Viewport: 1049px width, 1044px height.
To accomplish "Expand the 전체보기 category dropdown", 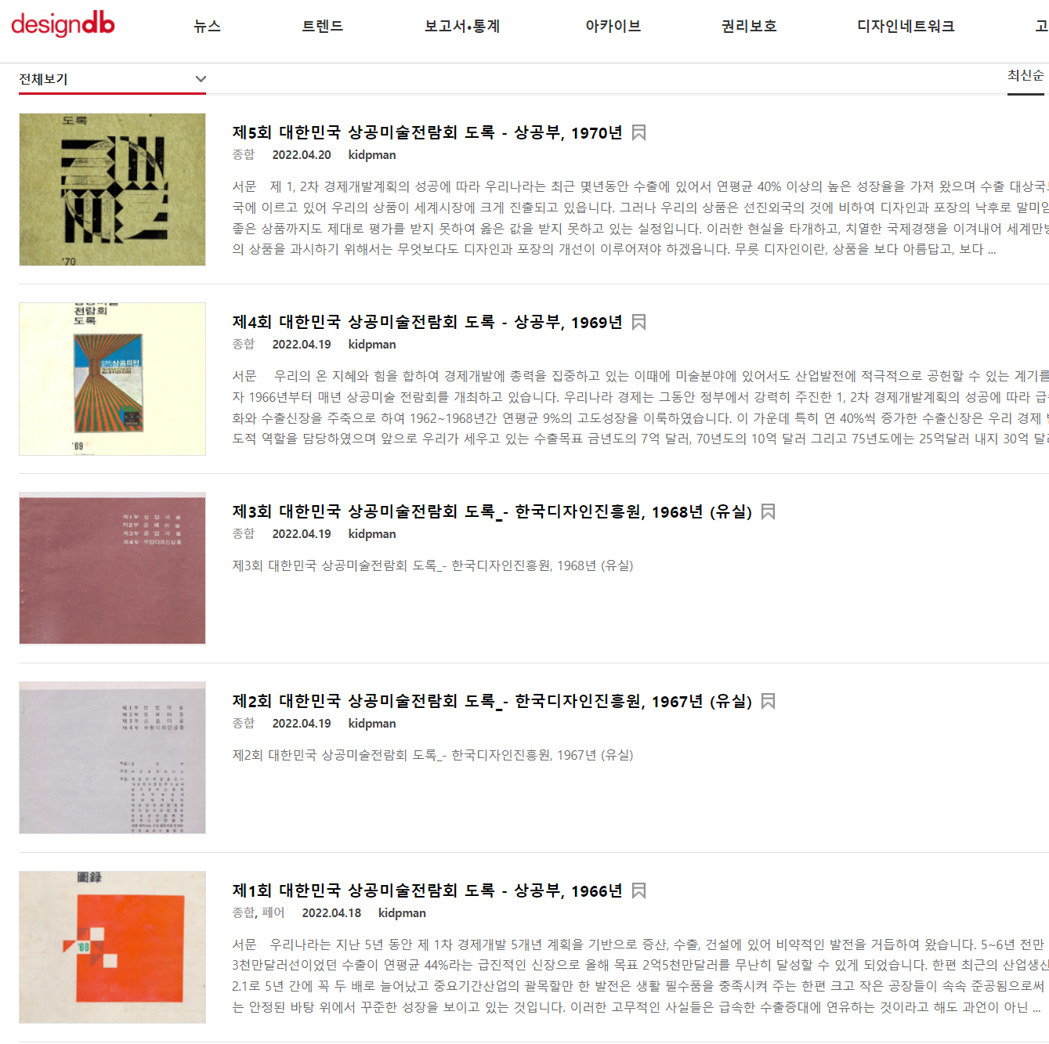I will pos(112,79).
